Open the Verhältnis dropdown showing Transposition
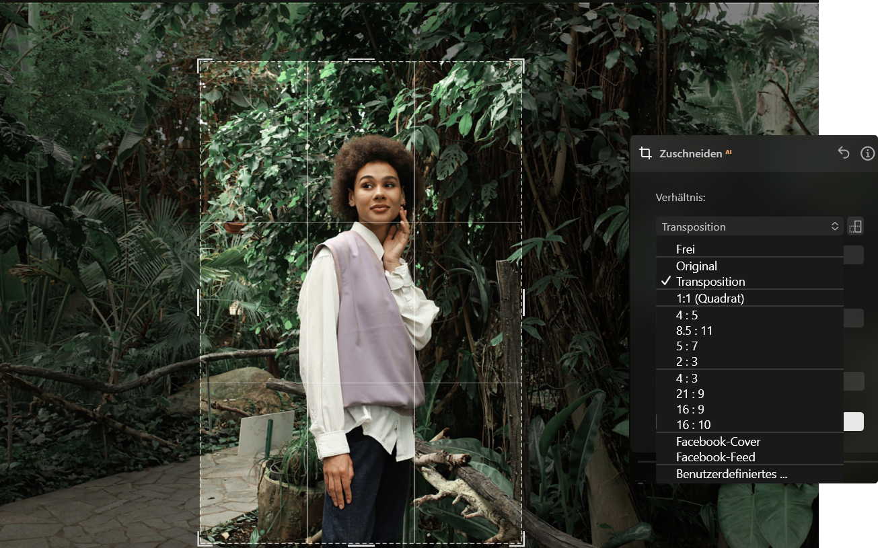 [x=749, y=227]
